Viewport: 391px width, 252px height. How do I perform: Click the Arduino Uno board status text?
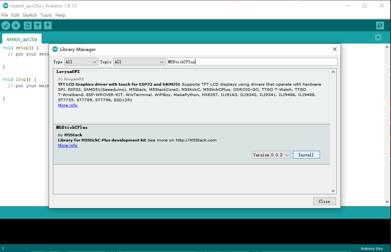click(x=372, y=249)
